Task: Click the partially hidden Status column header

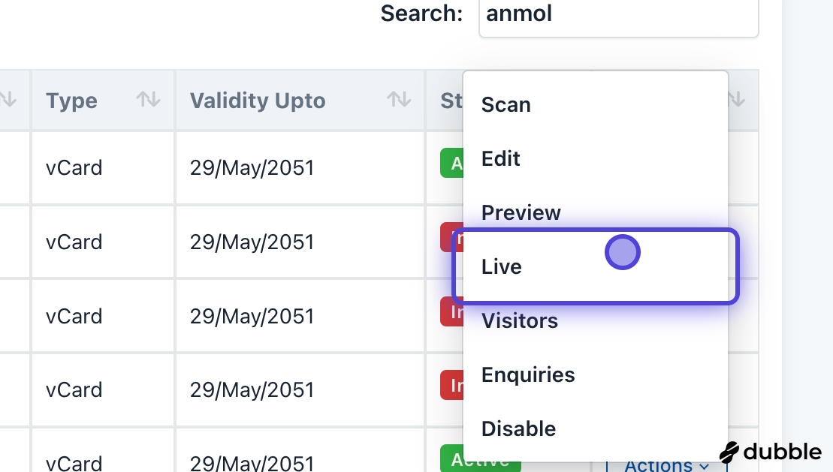Action: (451, 101)
